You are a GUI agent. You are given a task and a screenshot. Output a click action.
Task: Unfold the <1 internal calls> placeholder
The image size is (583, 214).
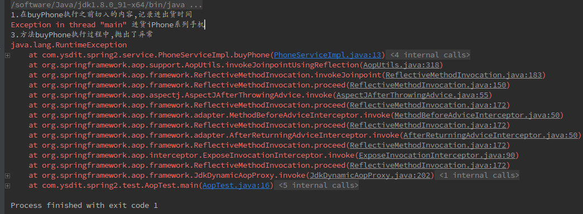(479, 175)
